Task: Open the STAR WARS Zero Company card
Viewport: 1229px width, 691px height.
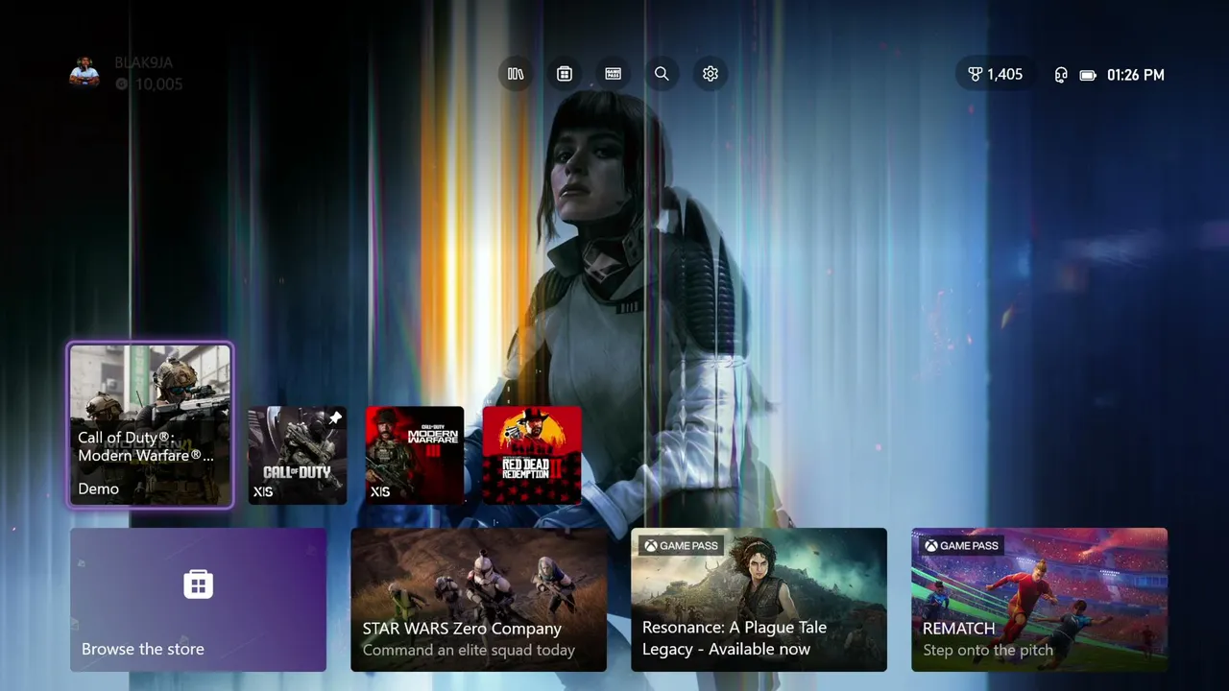Action: point(478,600)
